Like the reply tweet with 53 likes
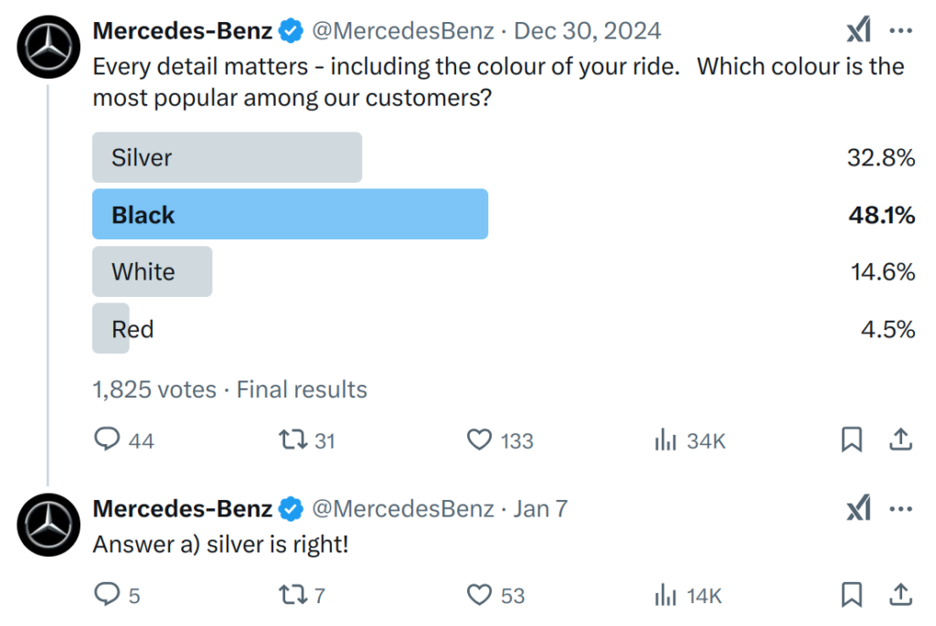 tap(479, 595)
